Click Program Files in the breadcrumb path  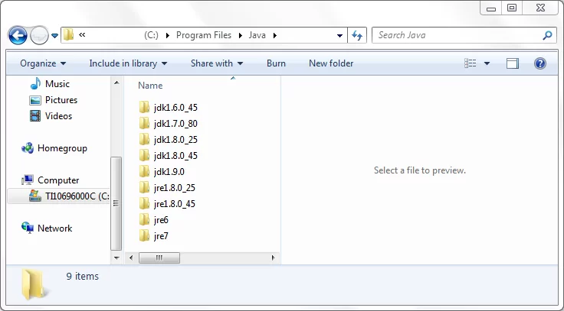pos(204,35)
